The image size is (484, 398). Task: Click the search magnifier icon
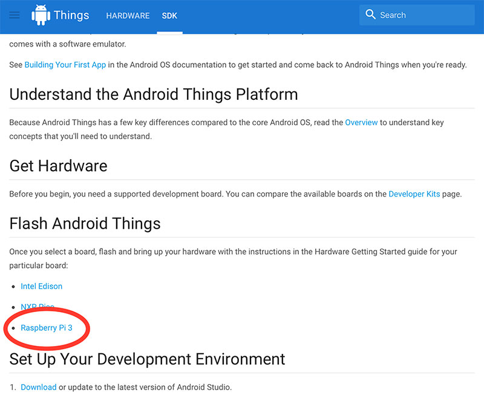[370, 15]
